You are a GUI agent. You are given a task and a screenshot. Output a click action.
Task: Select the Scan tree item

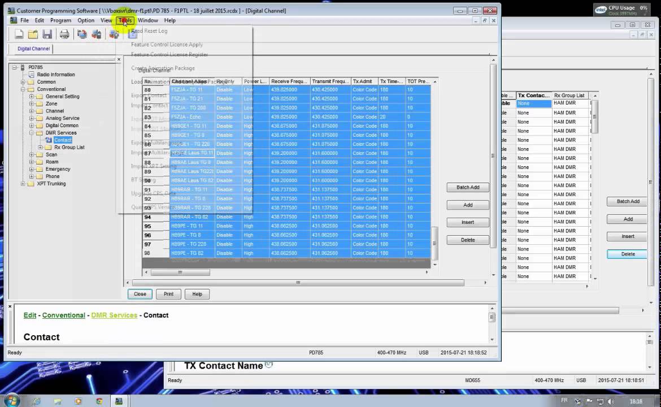51,154
